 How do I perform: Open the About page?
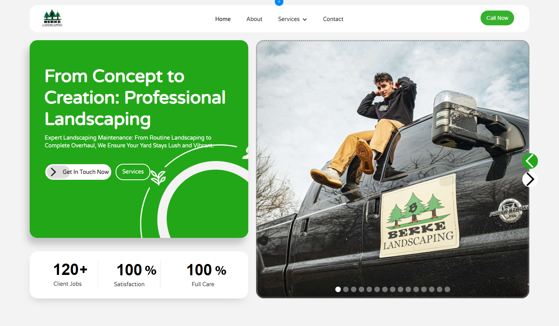(x=255, y=19)
